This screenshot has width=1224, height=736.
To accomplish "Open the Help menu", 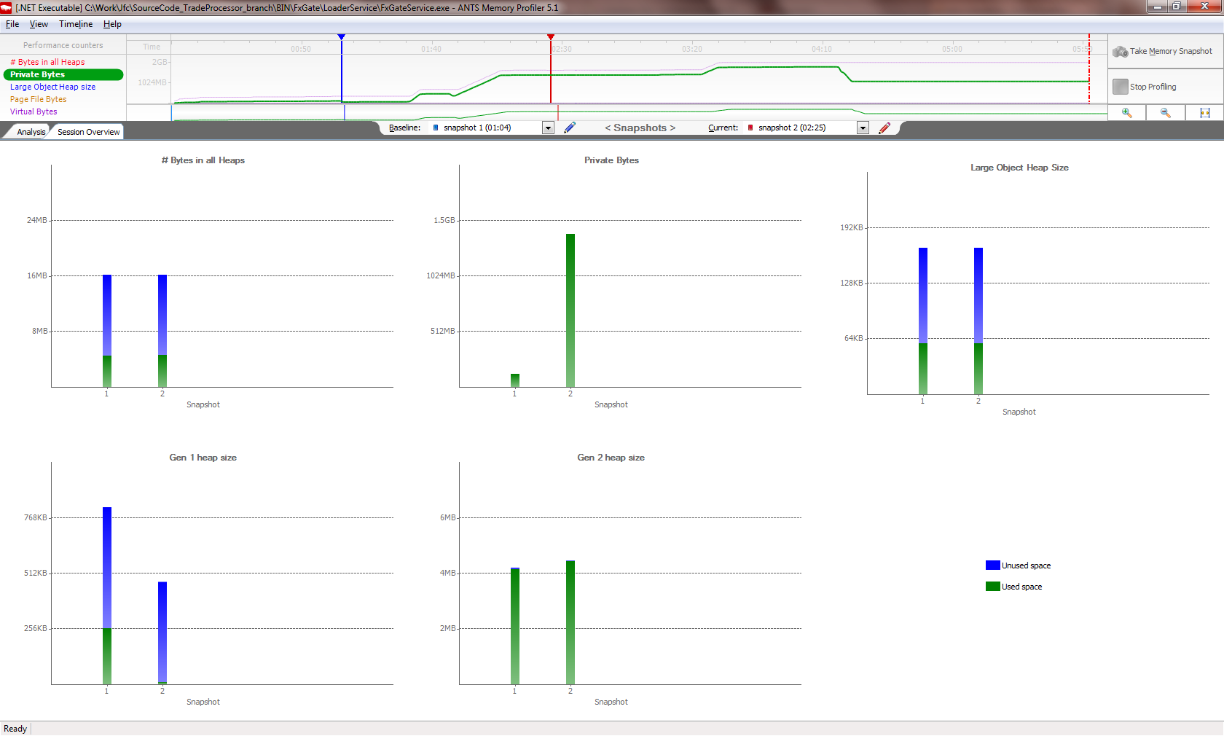I will click(112, 24).
